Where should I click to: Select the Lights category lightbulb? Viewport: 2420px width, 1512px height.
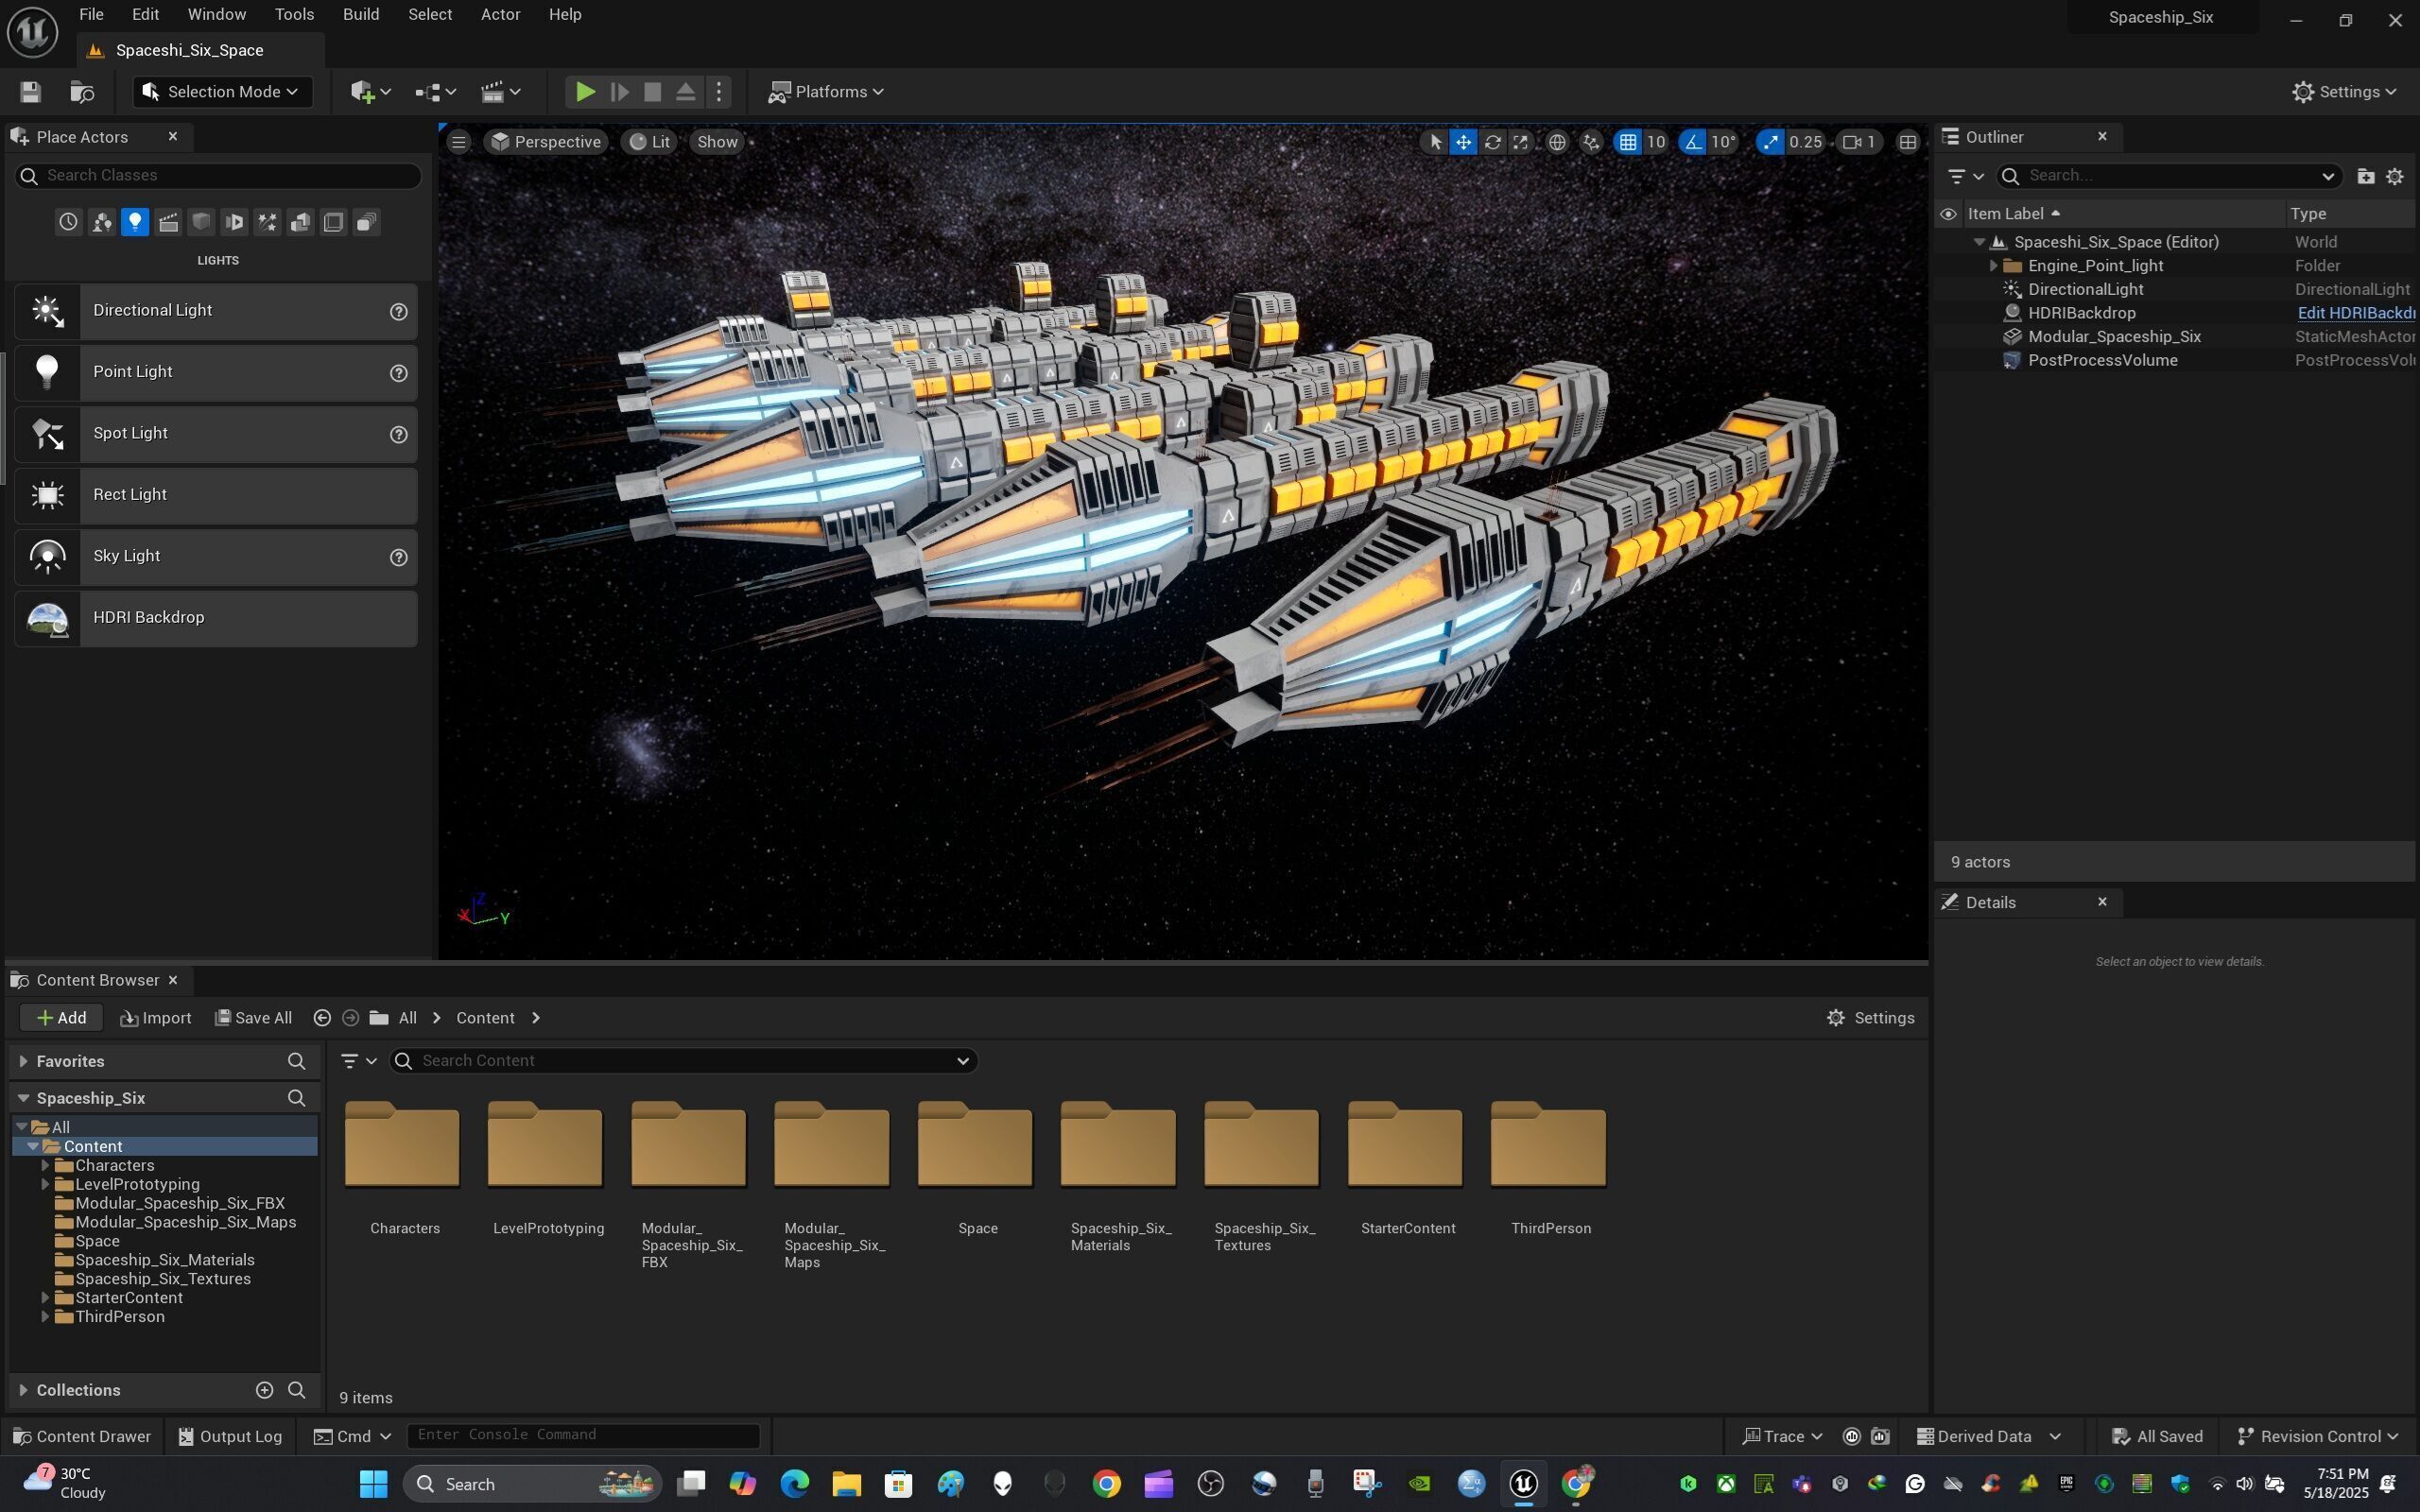(135, 222)
